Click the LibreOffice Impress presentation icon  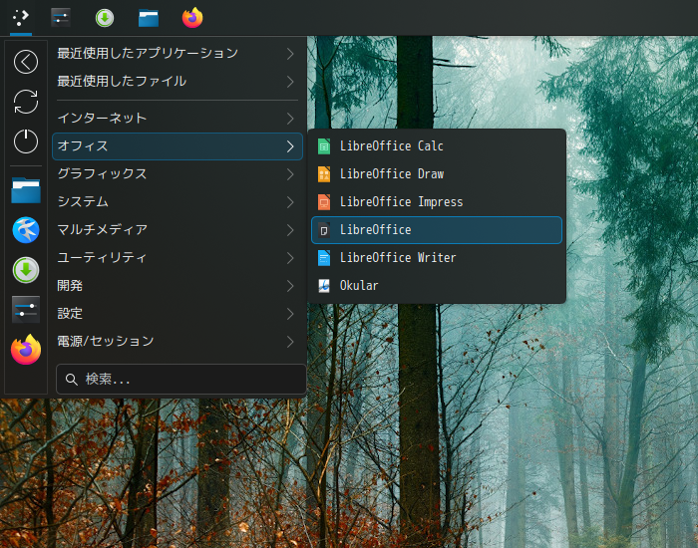324,202
